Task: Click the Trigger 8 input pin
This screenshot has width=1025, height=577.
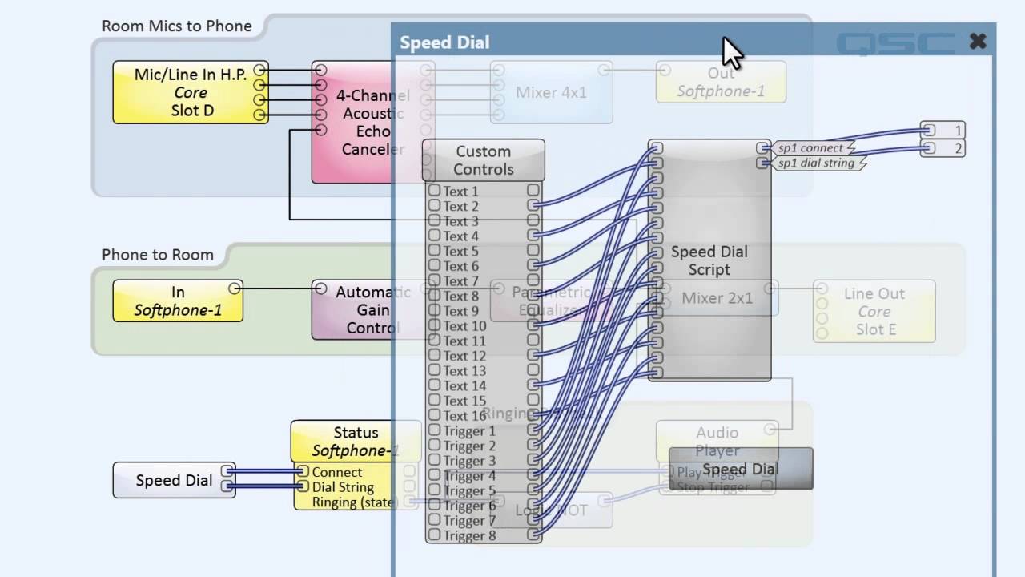Action: [434, 535]
